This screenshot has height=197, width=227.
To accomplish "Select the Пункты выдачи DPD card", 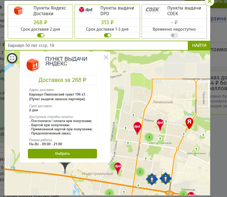I will [107, 22].
